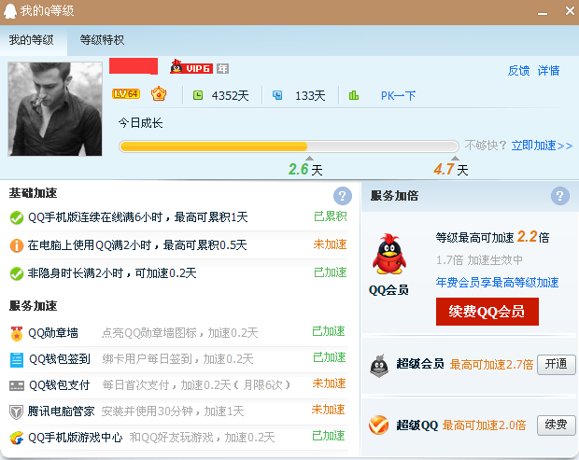Image resolution: width=579 pixels, height=460 pixels.
Task: Click 等级最高可加速 2.2倍 text
Action: [x=492, y=237]
